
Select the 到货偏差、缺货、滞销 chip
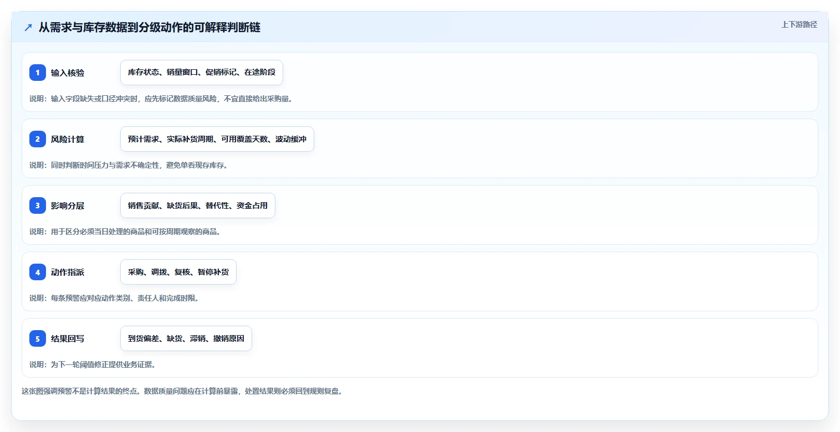pyautogui.click(x=186, y=338)
